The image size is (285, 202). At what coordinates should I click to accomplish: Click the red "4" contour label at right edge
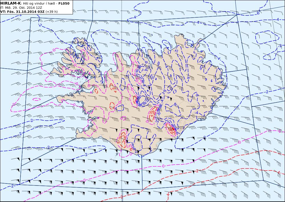(279, 172)
